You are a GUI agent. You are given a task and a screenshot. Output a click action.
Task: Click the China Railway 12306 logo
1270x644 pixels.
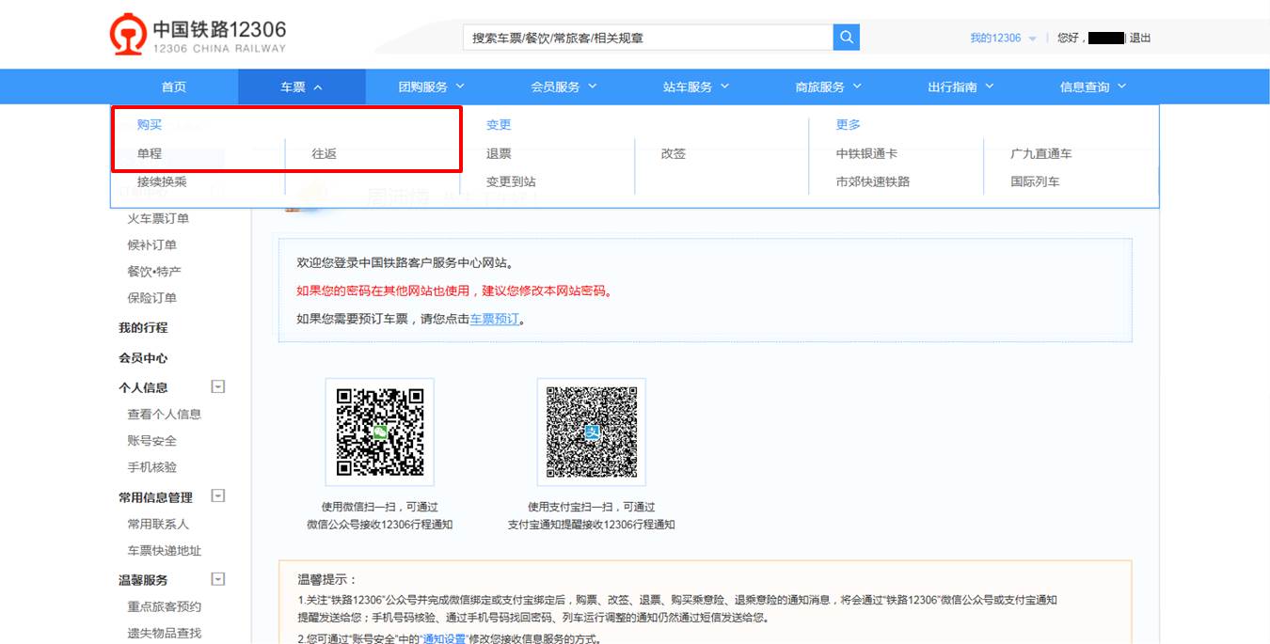point(198,37)
